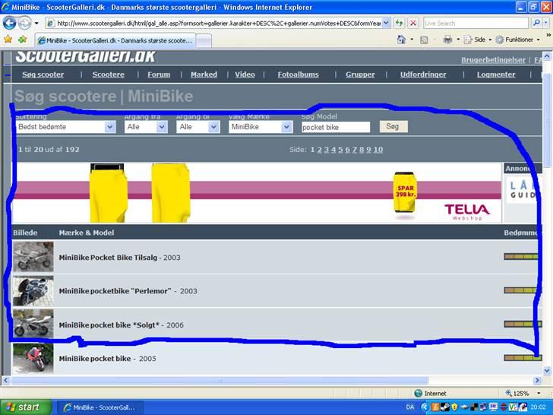Open the Udfordringer section
This screenshot has width=553, height=415.
[423, 74]
